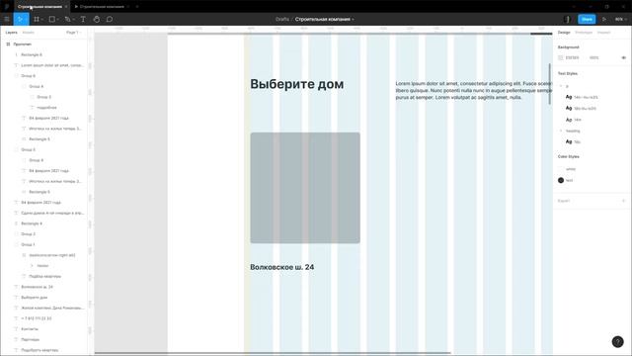Click the 'white' color style swatch
632x356 pixels.
tap(561, 169)
